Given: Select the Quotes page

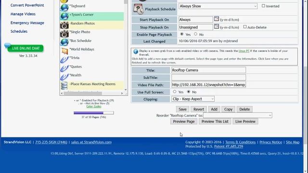Looking at the screenshot, I should pyautogui.click(x=76, y=67).
